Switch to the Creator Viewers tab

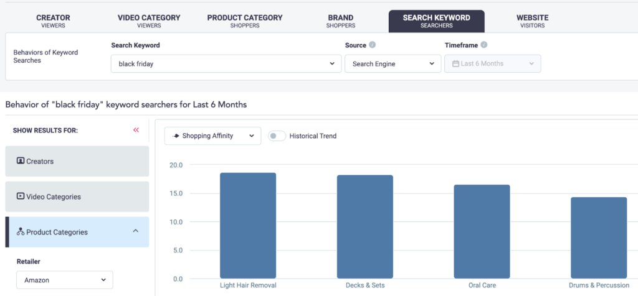coord(53,21)
